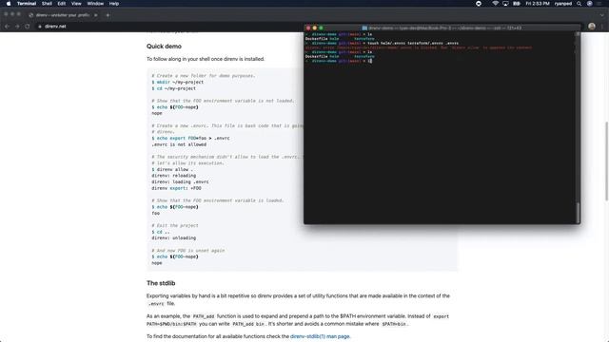The width and height of the screenshot is (609, 342).
Task: Click the terminal prompt cursor line
Action: [338, 61]
